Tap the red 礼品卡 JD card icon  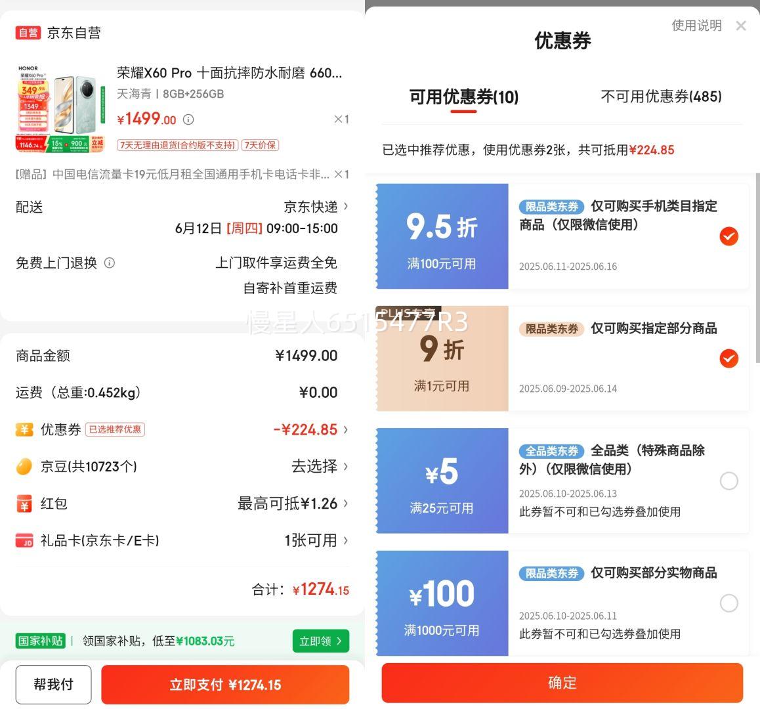click(24, 540)
